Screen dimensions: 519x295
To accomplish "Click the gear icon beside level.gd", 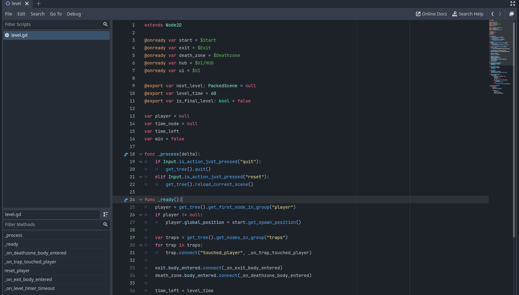I will 7,35.
